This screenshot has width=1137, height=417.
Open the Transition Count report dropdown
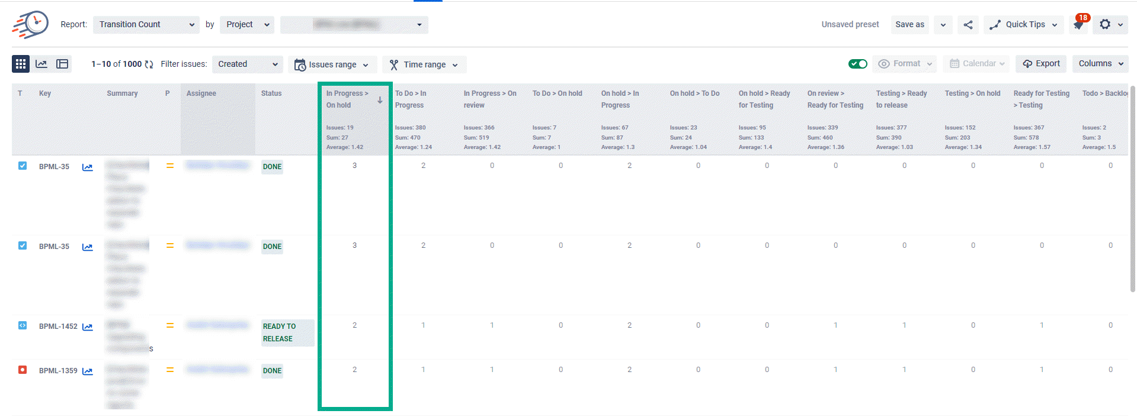pyautogui.click(x=146, y=25)
